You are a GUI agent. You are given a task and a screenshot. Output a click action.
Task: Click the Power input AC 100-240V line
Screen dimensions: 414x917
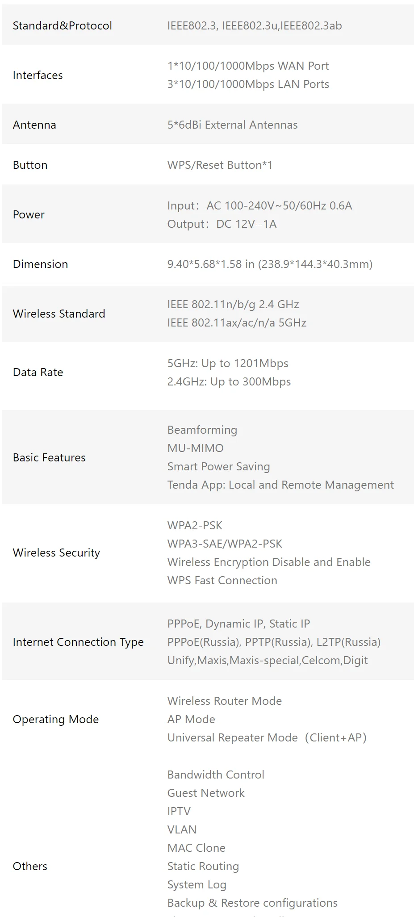[x=259, y=206]
